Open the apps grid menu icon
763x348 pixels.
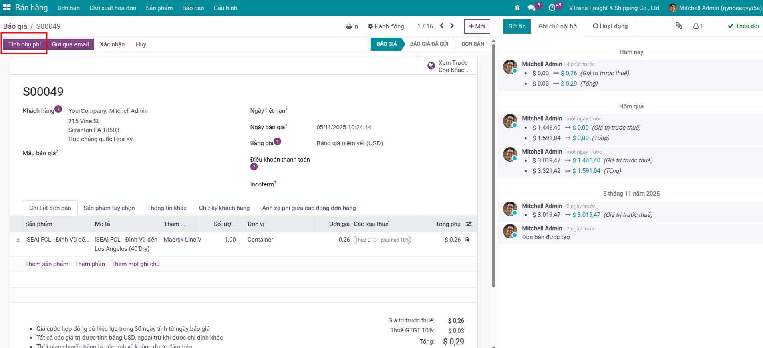tap(7, 8)
